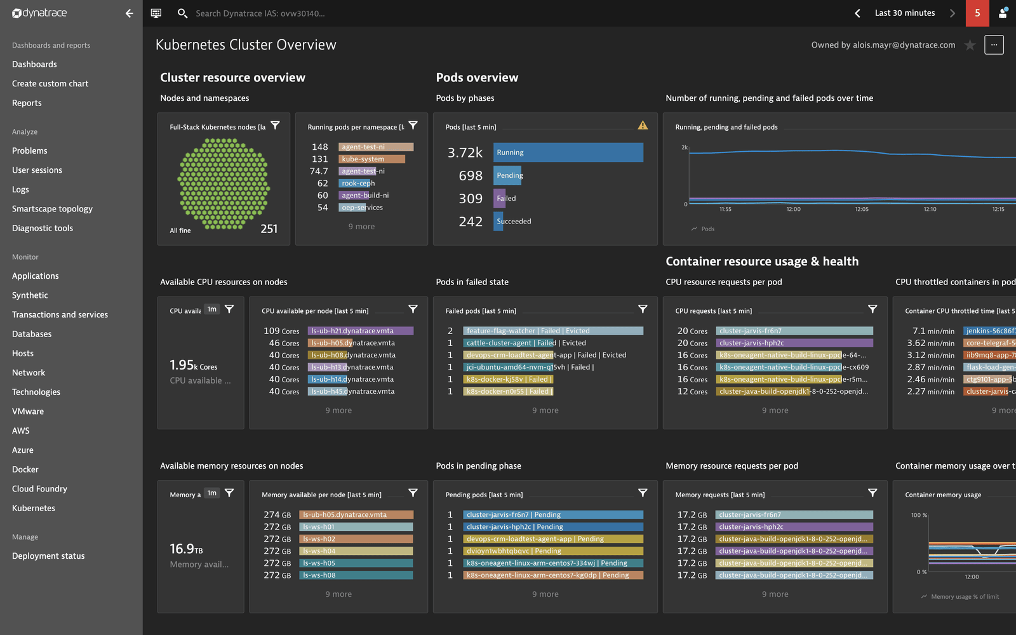This screenshot has height=635, width=1016.
Task: Collapse the sidebar with the back arrow
Action: pyautogui.click(x=130, y=13)
